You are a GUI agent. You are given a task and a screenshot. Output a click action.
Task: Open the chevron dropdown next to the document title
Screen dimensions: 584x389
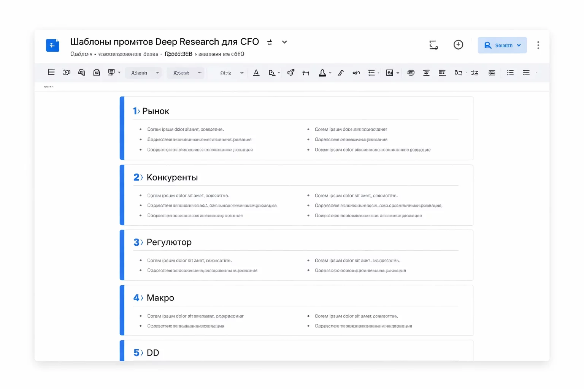coord(284,42)
